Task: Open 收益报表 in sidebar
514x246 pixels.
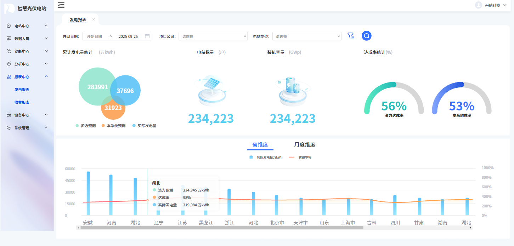Action: click(x=22, y=102)
